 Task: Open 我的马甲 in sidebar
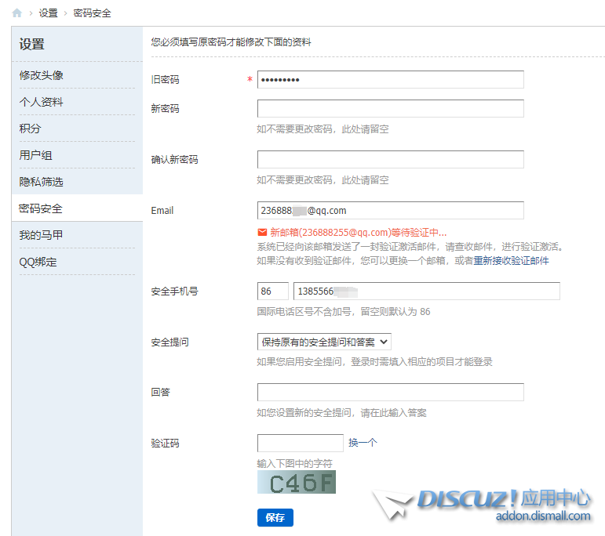pyautogui.click(x=42, y=235)
